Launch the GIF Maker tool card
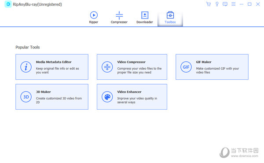 coord(212,67)
